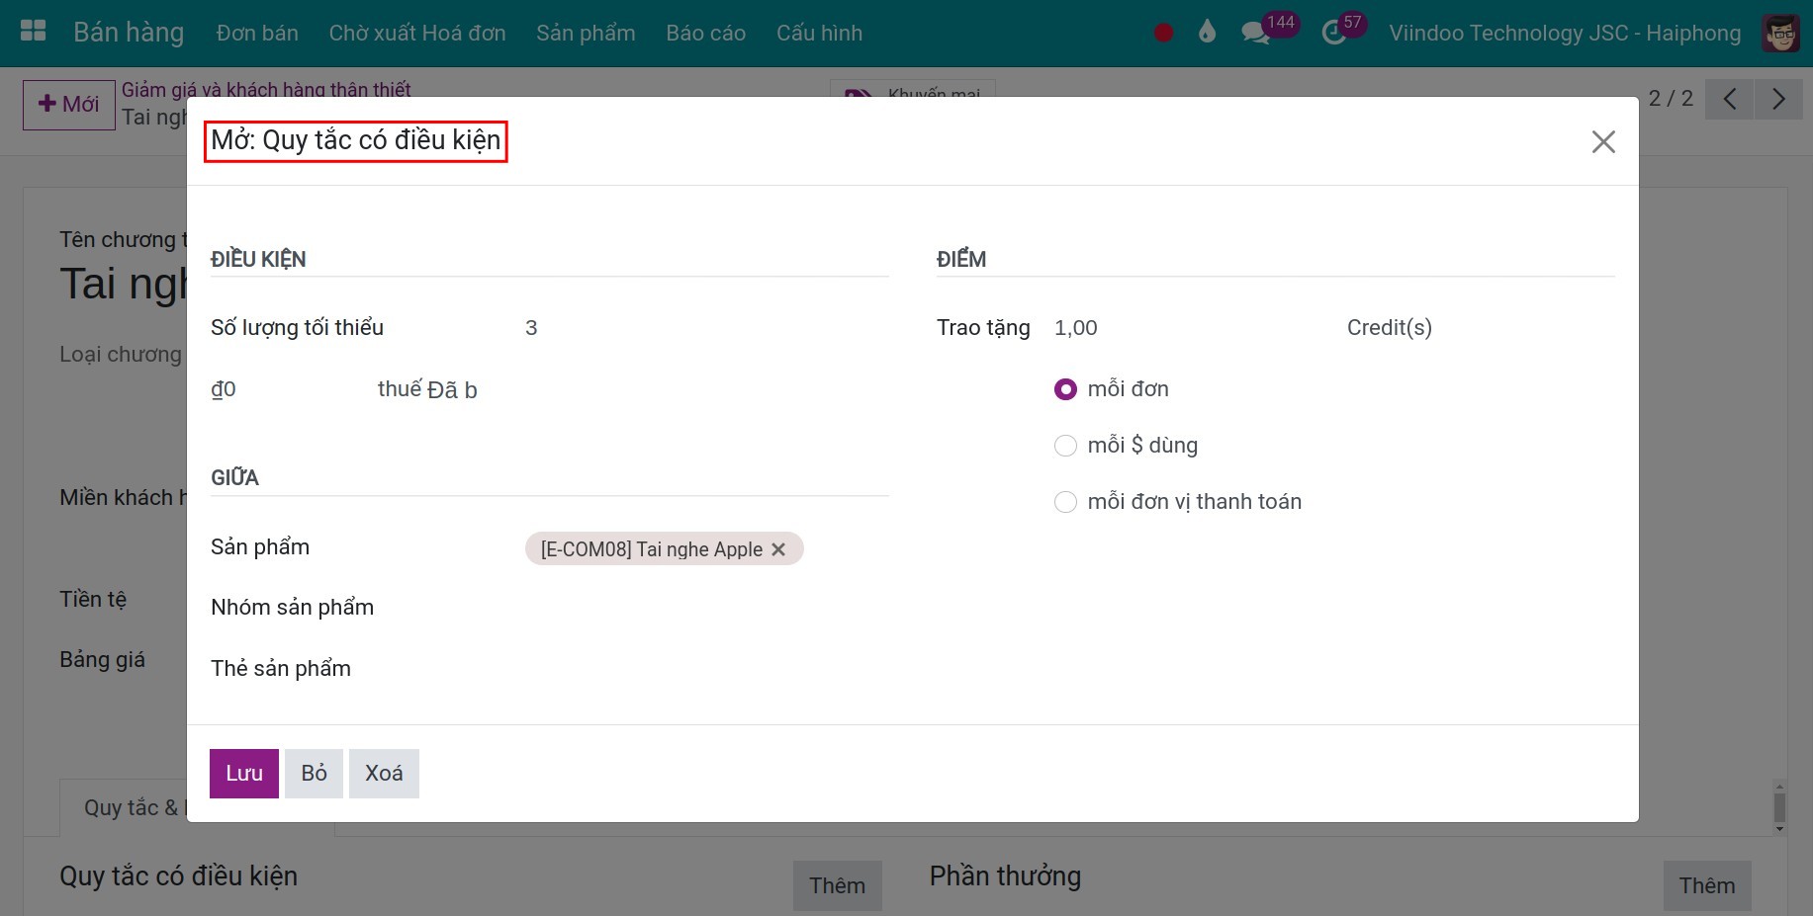Open the user avatar menu
Viewport: 1813px width, 916px height.
pyautogui.click(x=1780, y=33)
